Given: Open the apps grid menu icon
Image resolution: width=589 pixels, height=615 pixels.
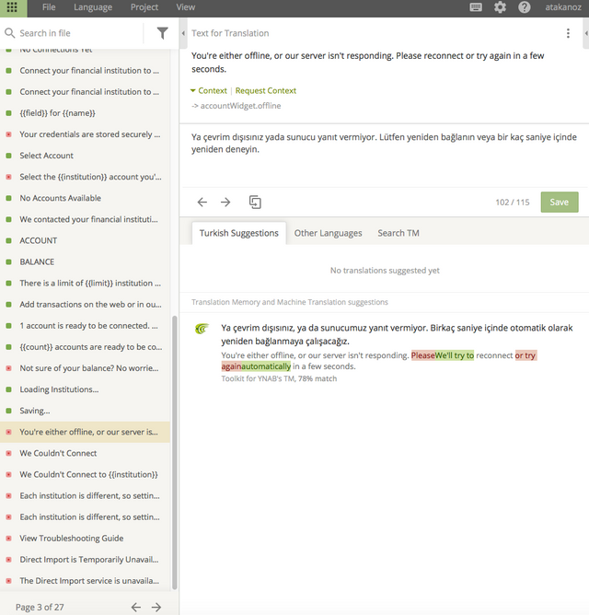Looking at the screenshot, I should click(x=12, y=7).
